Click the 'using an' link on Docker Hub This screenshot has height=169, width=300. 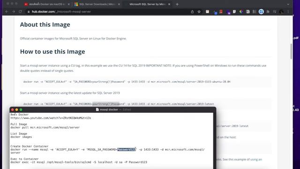[256, 159]
